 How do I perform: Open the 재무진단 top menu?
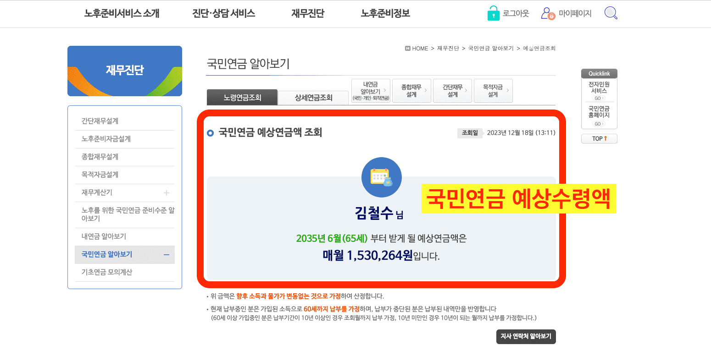pyautogui.click(x=308, y=14)
